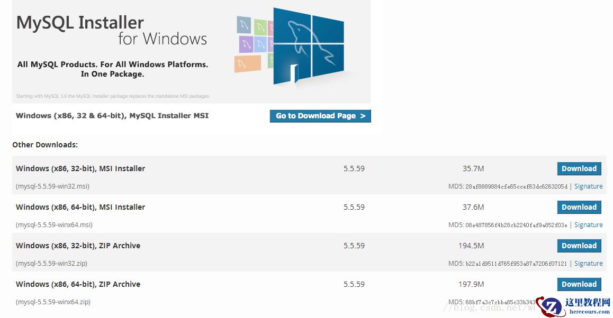Click the Windows MySQL Installer MSI label
Viewport: 613px width, 318px height.
[x=112, y=116]
